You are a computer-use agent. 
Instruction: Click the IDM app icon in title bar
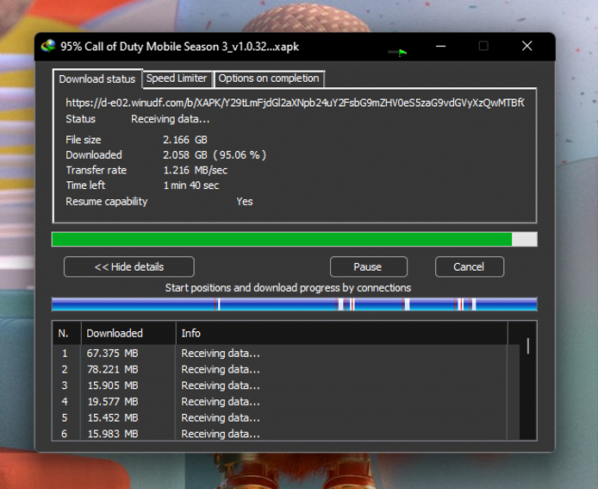(48, 47)
